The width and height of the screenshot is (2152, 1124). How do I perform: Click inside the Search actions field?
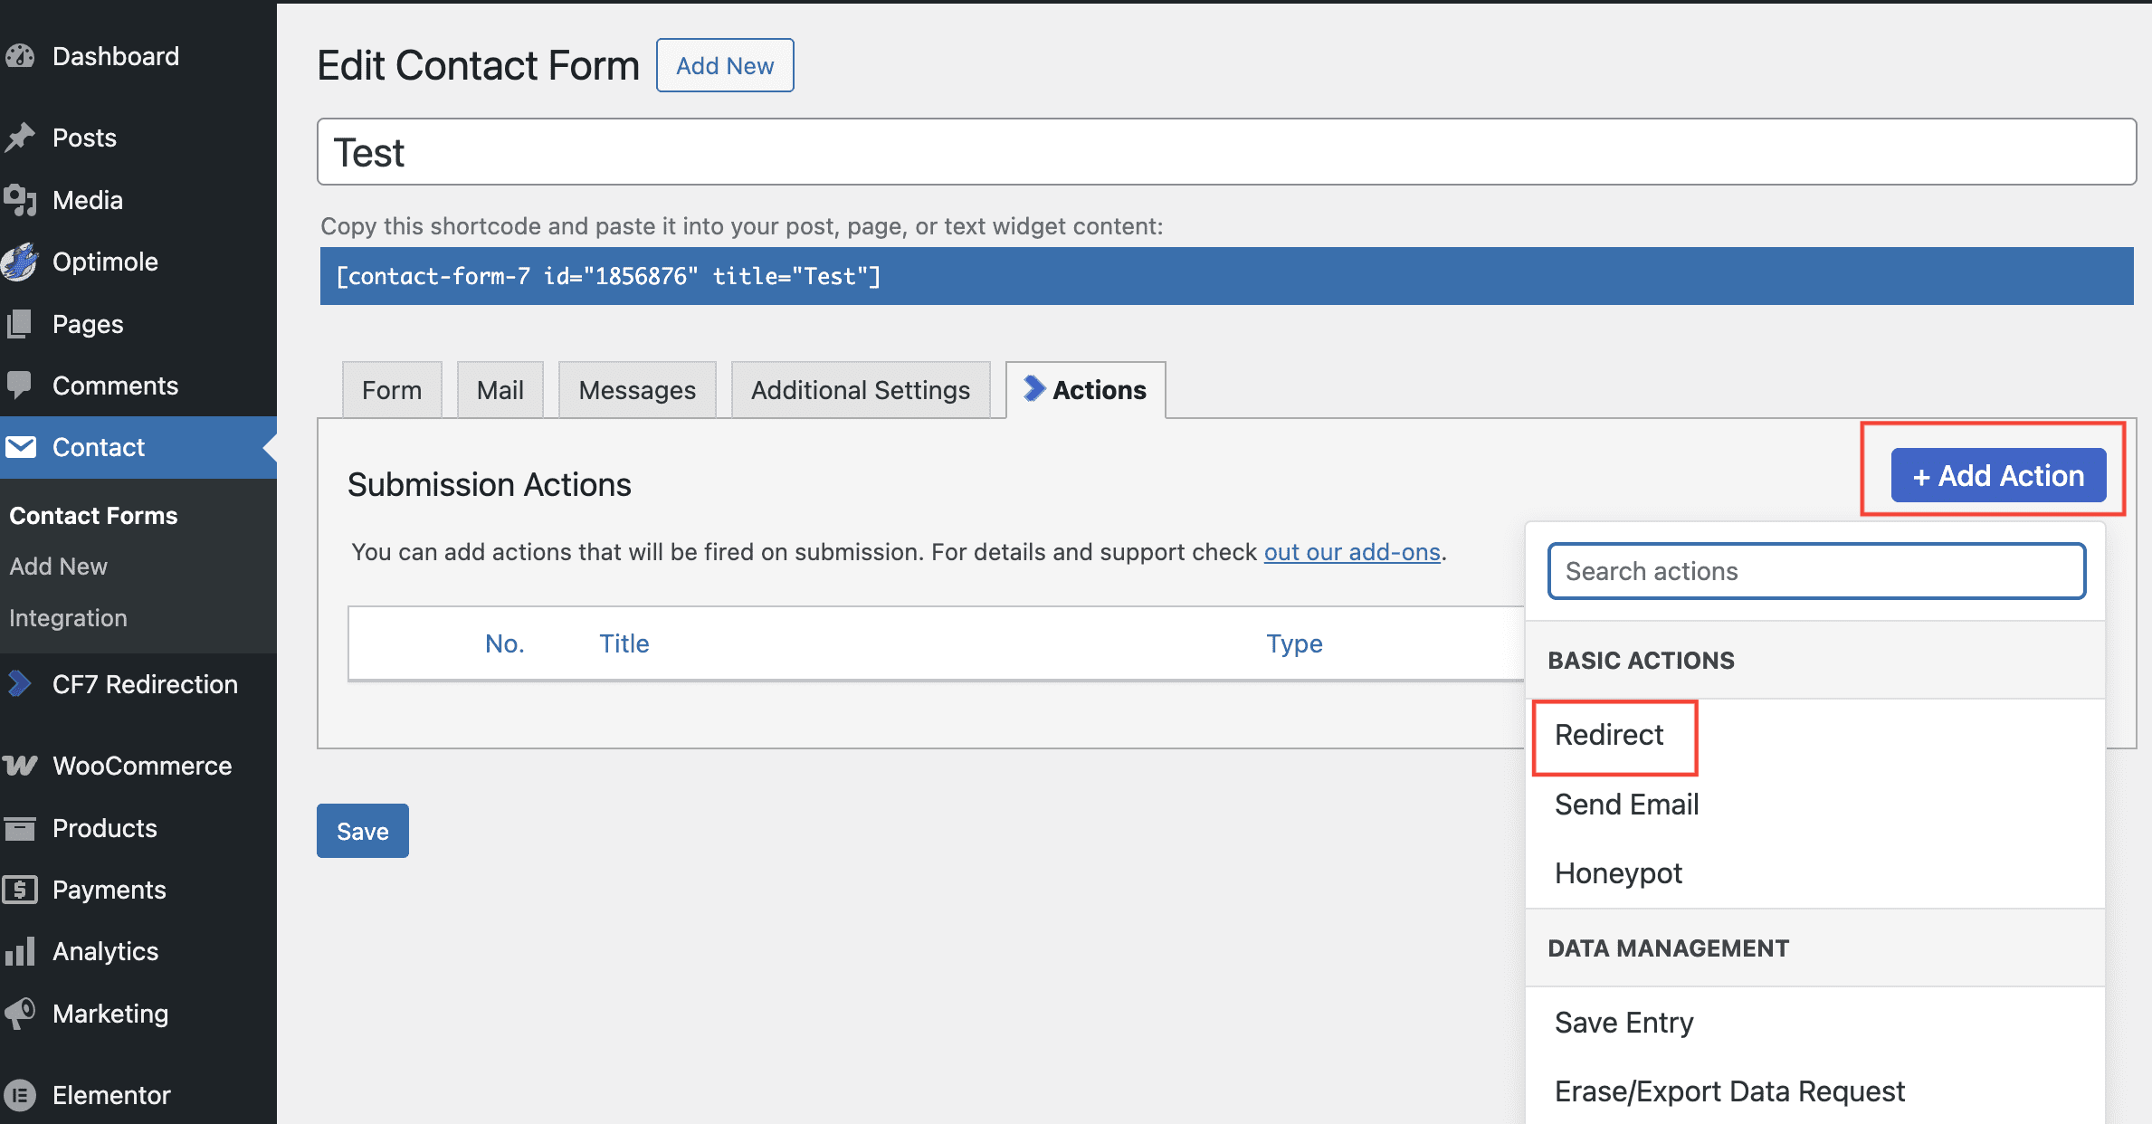1816,571
